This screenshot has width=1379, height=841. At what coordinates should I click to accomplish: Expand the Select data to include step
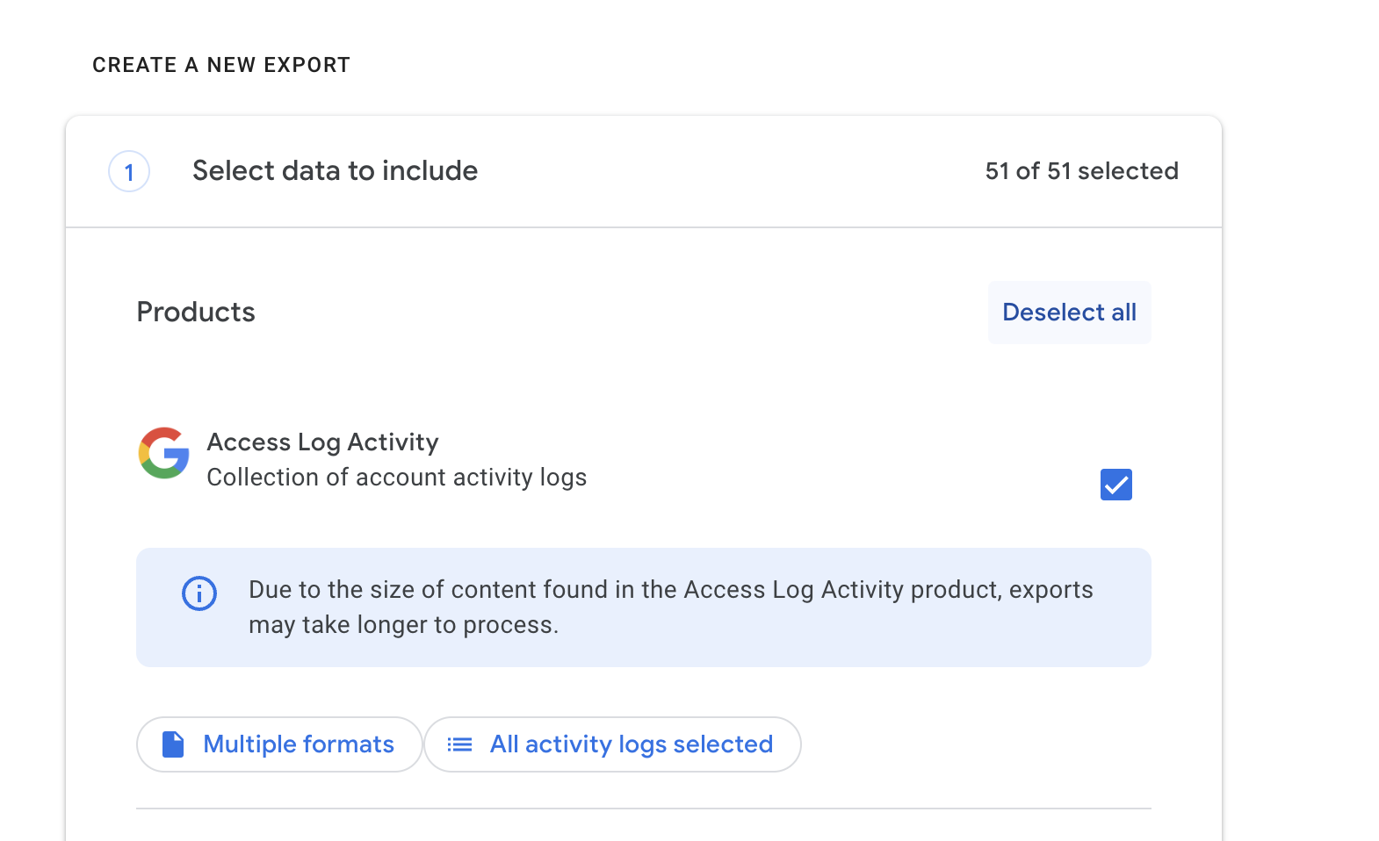click(335, 171)
